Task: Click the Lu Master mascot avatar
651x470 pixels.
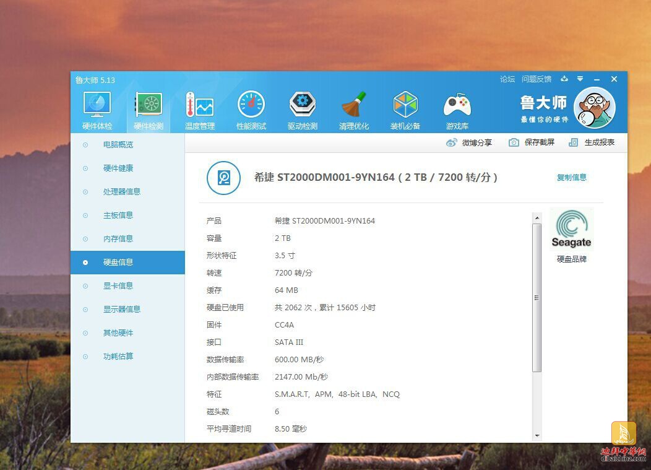Action: point(595,108)
